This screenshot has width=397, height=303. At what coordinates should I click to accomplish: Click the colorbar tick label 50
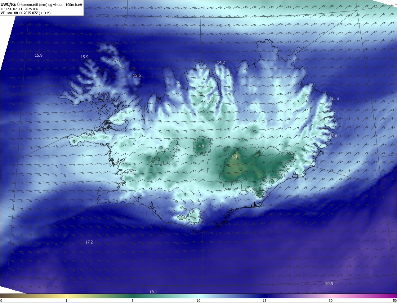click(x=395, y=301)
